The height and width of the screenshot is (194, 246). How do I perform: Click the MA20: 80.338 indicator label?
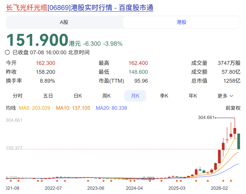111,108
